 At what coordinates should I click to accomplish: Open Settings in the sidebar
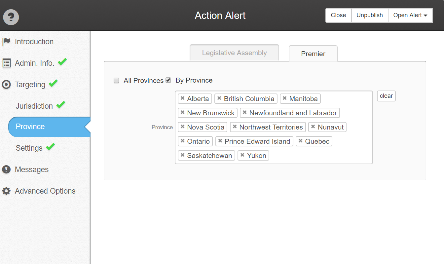pos(29,148)
